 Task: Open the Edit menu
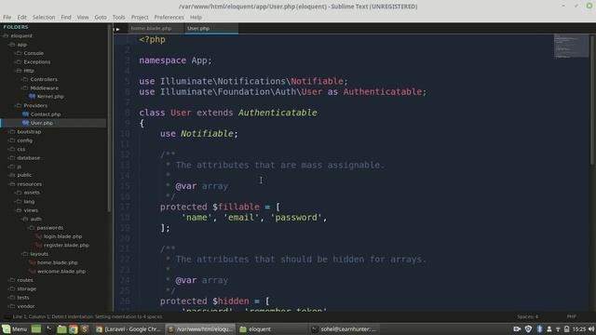22,17
